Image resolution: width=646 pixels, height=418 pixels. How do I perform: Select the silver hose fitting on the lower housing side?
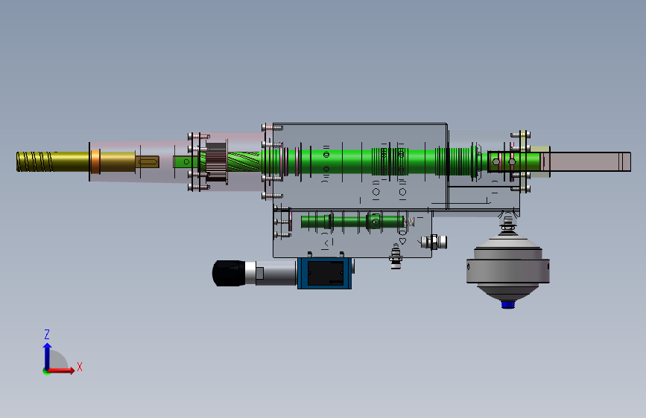[x=434, y=242]
